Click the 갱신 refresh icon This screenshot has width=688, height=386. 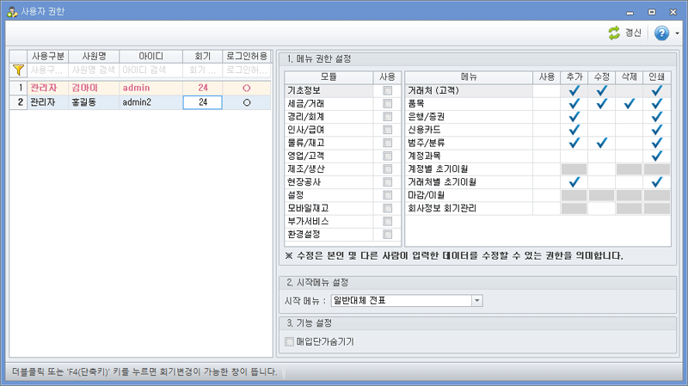point(614,33)
